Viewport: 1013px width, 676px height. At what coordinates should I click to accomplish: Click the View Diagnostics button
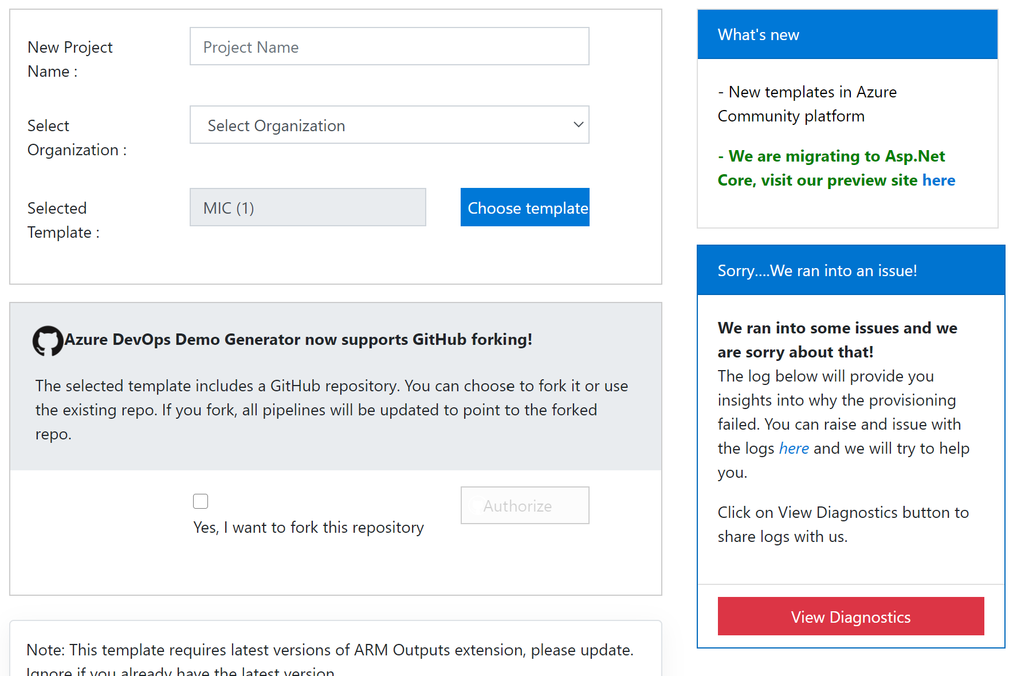[x=850, y=616]
